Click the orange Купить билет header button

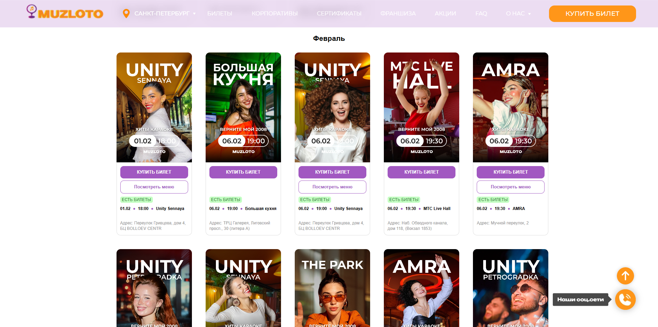592,14
